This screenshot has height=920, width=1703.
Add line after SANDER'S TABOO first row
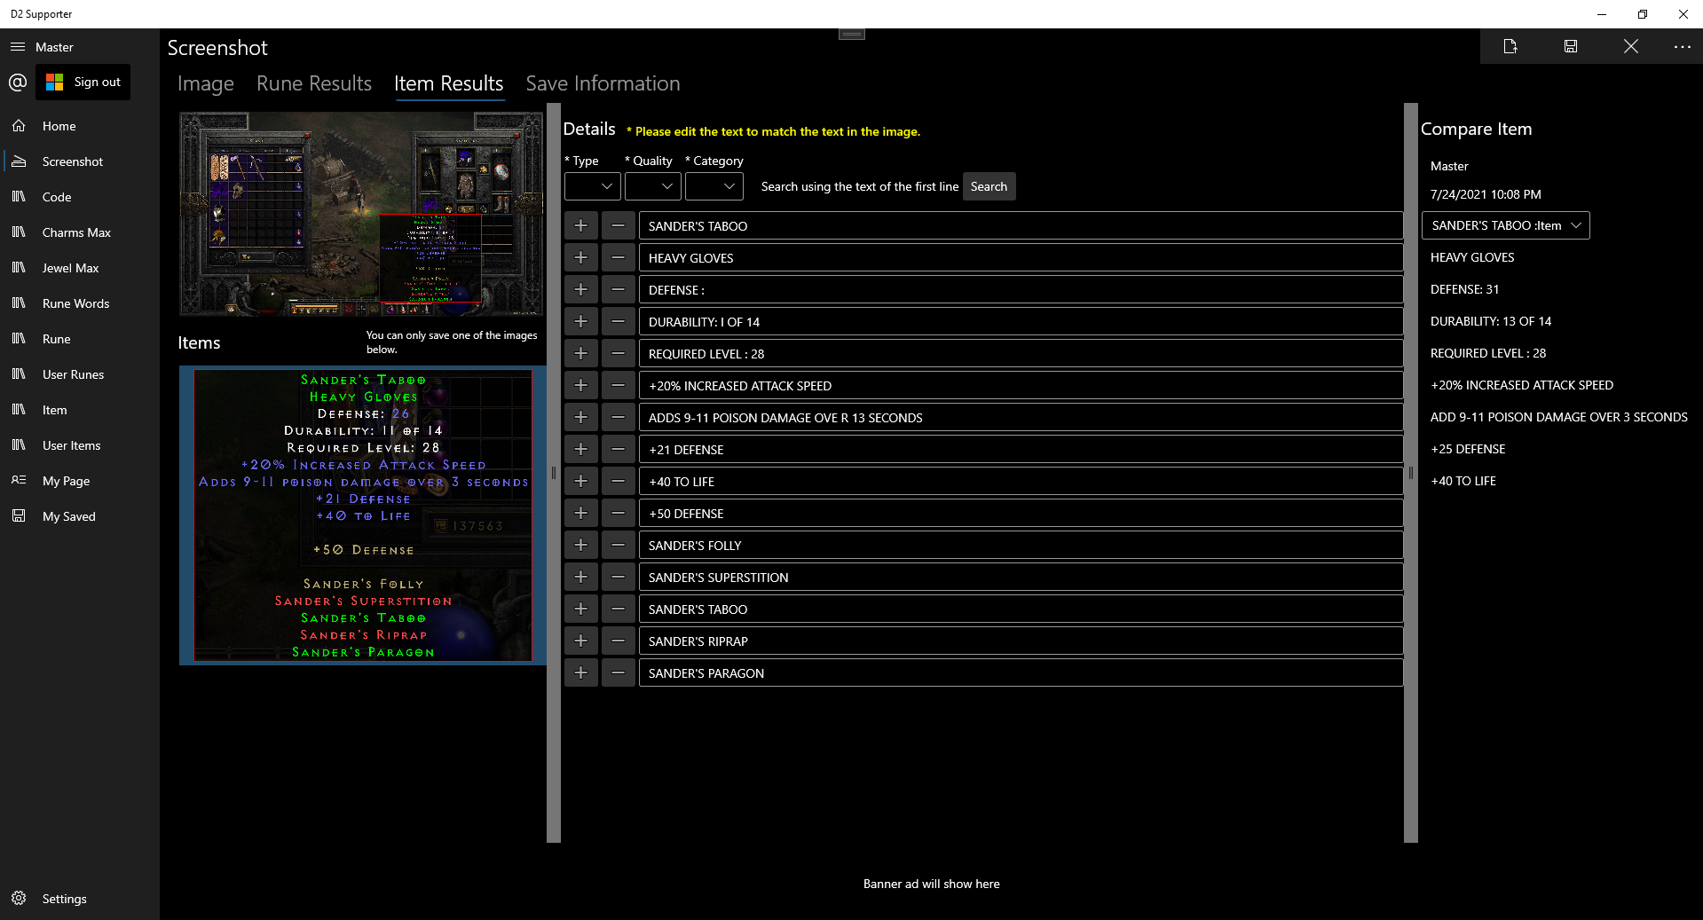(x=581, y=226)
